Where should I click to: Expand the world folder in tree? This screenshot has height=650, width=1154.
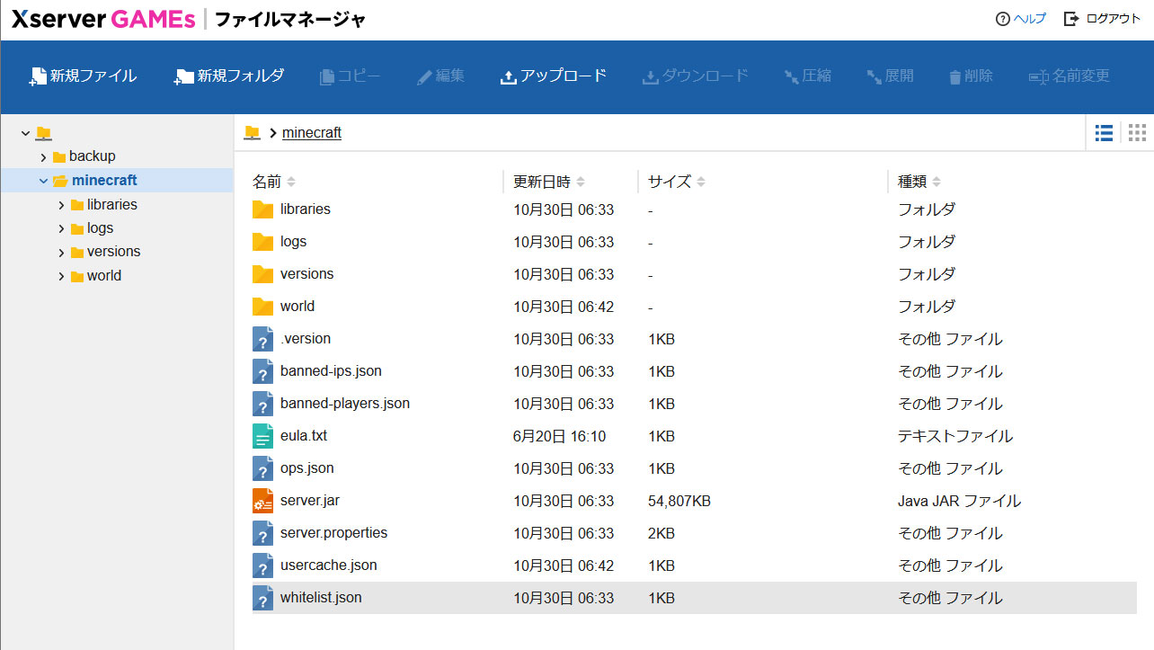tap(61, 276)
